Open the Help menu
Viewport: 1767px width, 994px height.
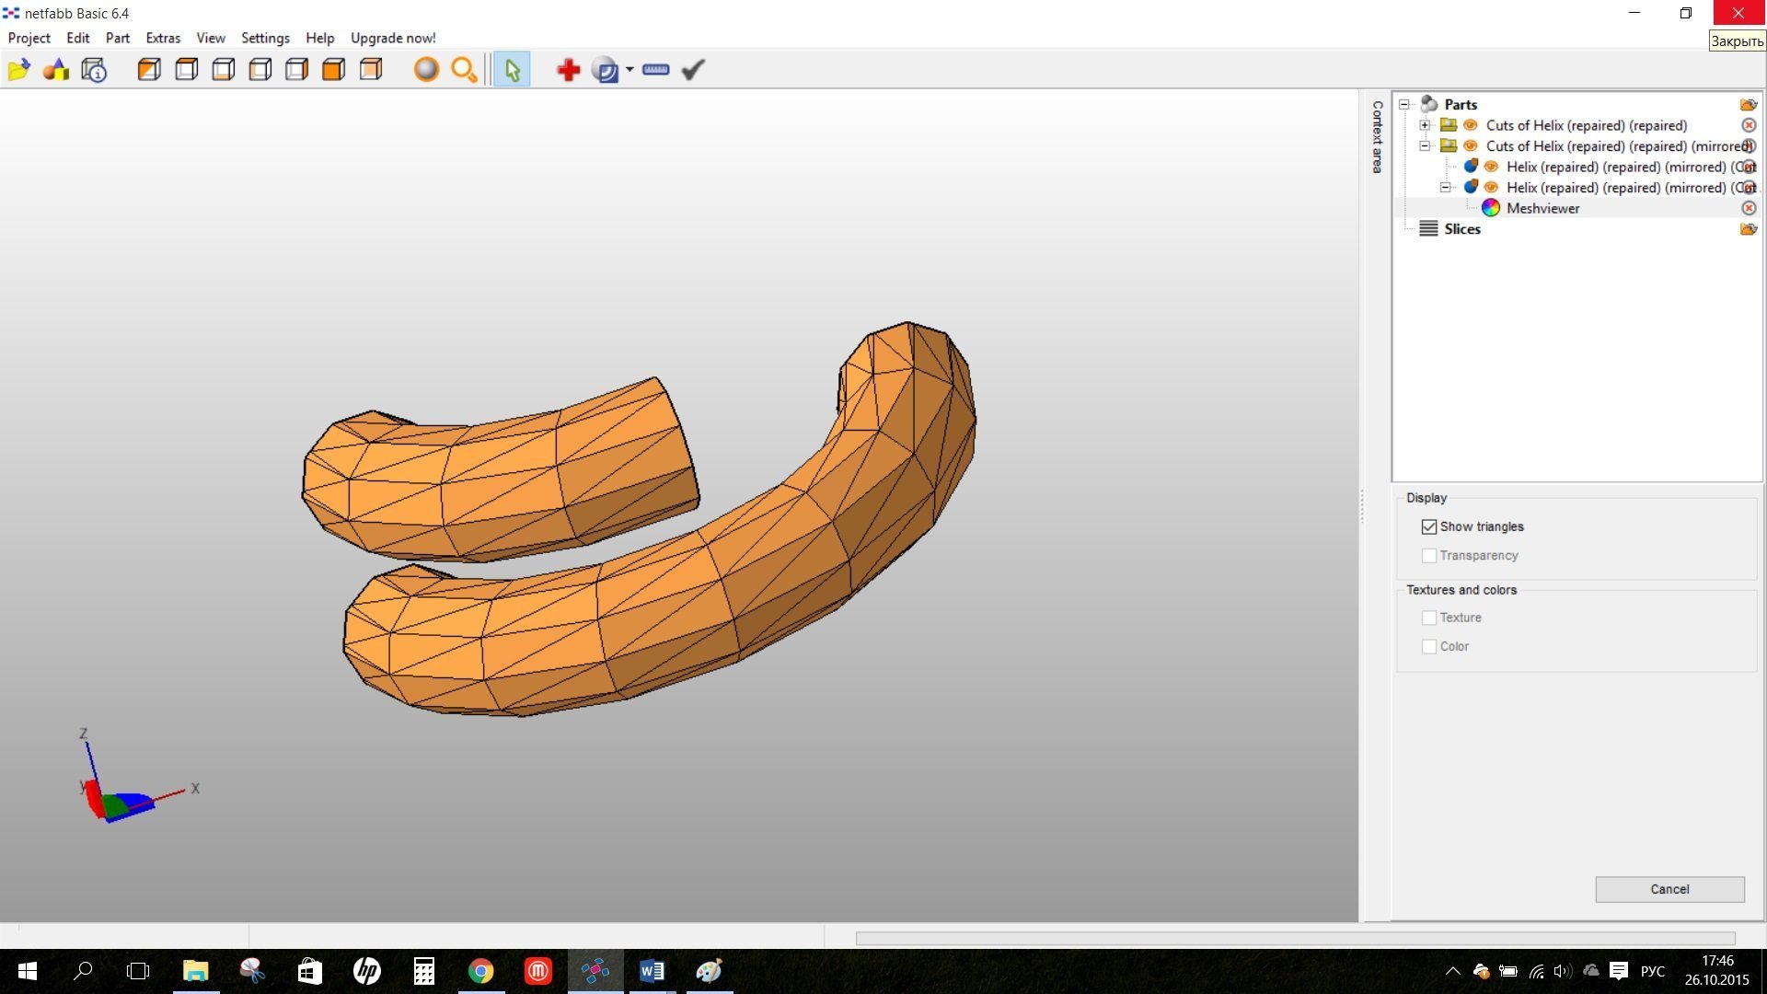click(319, 38)
